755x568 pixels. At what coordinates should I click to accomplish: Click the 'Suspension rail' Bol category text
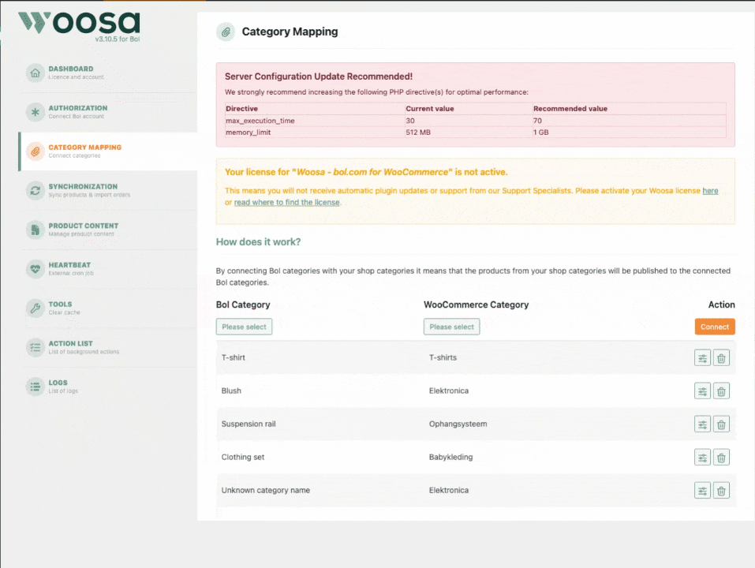pos(249,424)
